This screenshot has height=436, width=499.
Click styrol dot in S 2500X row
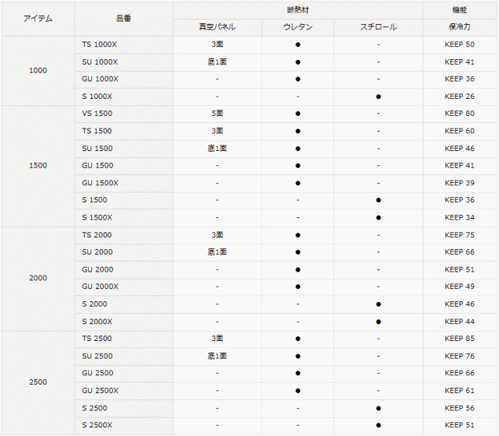(378, 425)
